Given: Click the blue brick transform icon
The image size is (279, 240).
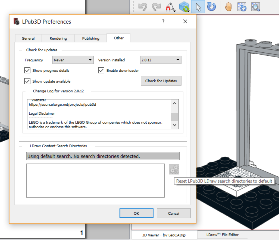Looking at the screenshot, I should 184,7.
